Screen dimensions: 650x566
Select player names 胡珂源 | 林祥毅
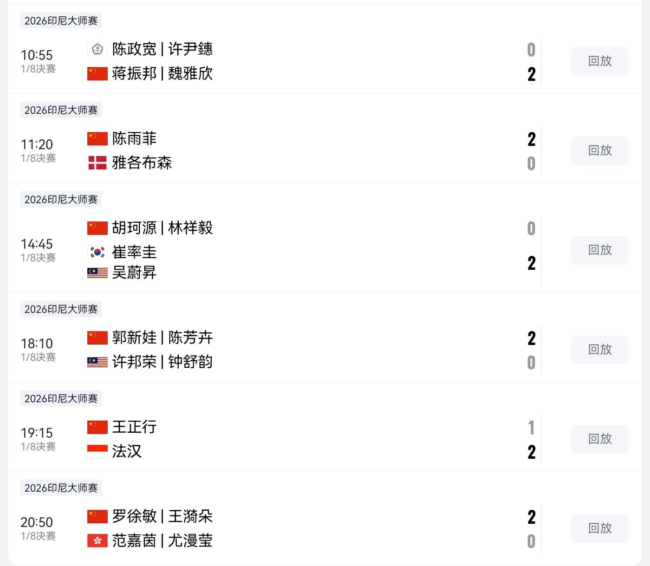(x=162, y=228)
